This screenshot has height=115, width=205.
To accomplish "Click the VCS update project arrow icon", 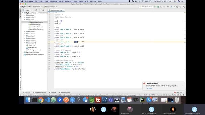I will pos(171,7).
